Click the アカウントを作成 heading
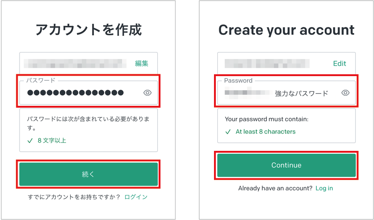The width and height of the screenshot is (374, 220). click(x=88, y=30)
